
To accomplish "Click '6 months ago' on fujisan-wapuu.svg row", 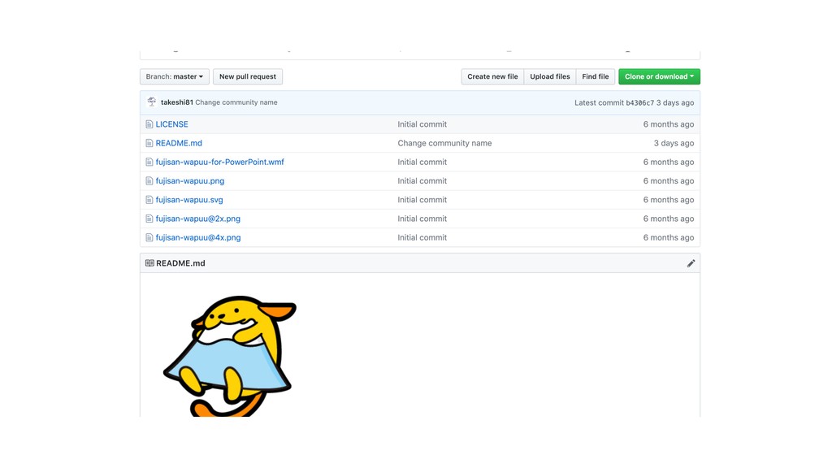I will tap(669, 200).
